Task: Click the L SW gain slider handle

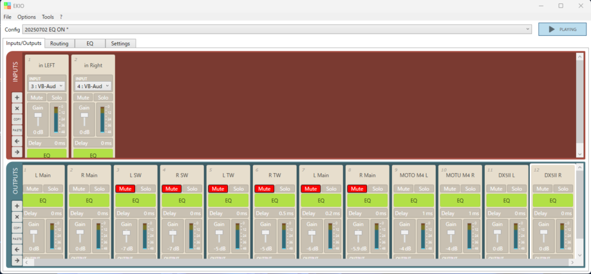Action: [x=126, y=233]
